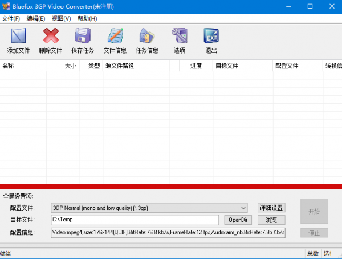Click the 总数 status bar entry
342x259 pixels.
(x=313, y=254)
